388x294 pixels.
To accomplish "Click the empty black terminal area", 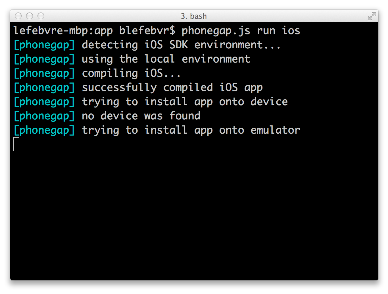I will click(x=194, y=213).
